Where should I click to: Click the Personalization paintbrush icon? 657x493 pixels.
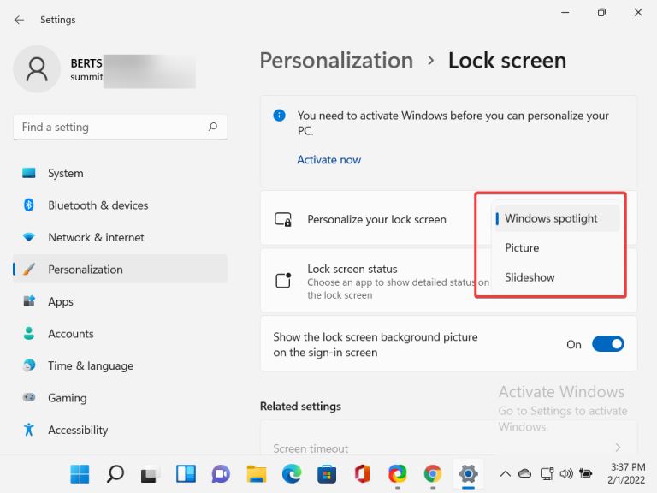tap(29, 269)
